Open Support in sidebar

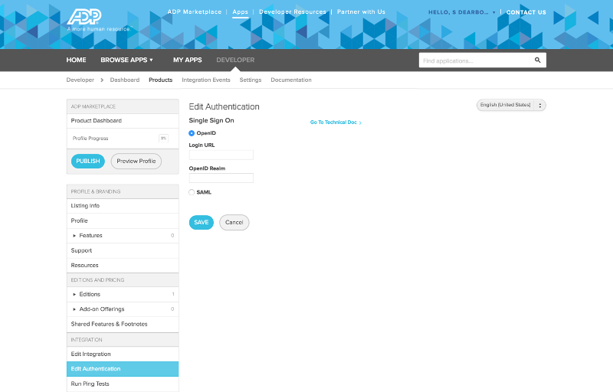point(123,250)
